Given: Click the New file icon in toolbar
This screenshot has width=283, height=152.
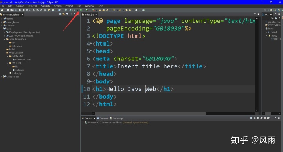Looking at the screenshot, I should click(x=2, y=10).
